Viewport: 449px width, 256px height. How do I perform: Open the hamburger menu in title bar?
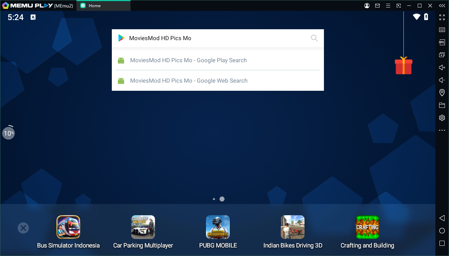pyautogui.click(x=388, y=6)
